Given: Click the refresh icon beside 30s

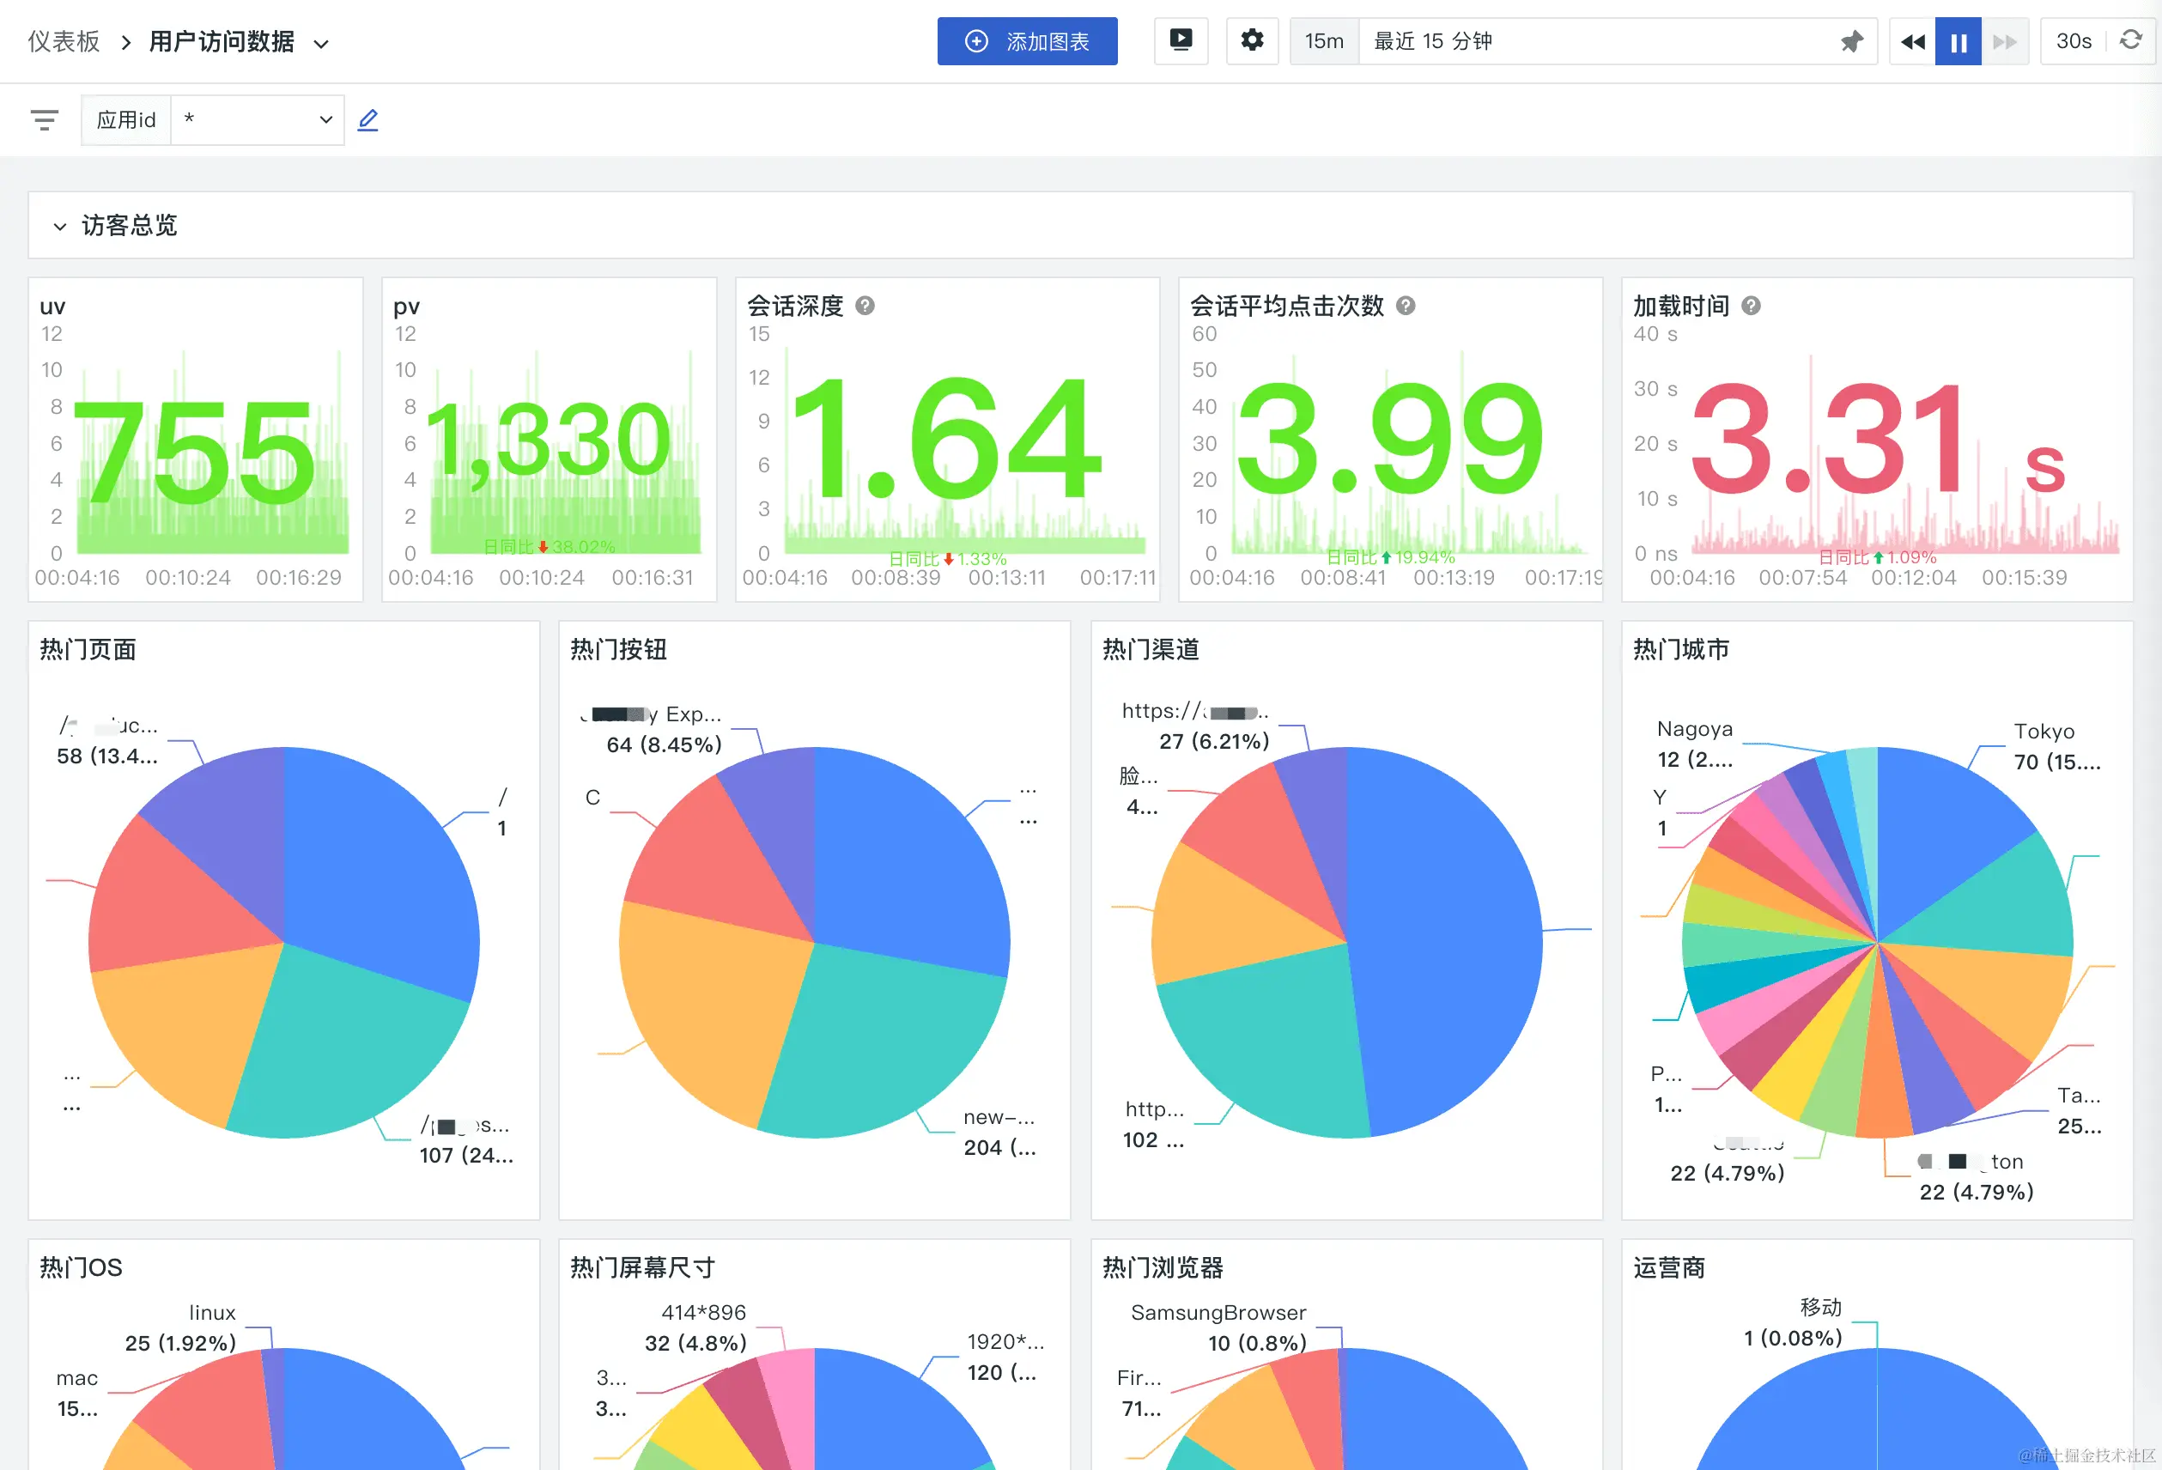Looking at the screenshot, I should tap(2130, 41).
